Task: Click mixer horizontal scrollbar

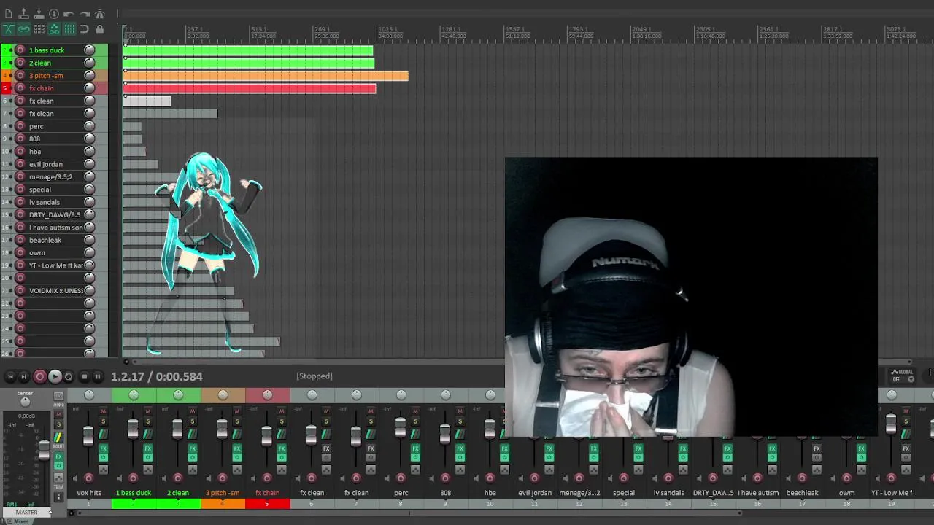Action: [409, 513]
